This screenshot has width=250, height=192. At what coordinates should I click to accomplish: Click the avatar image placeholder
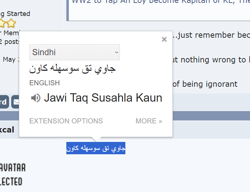tap(12, 175)
